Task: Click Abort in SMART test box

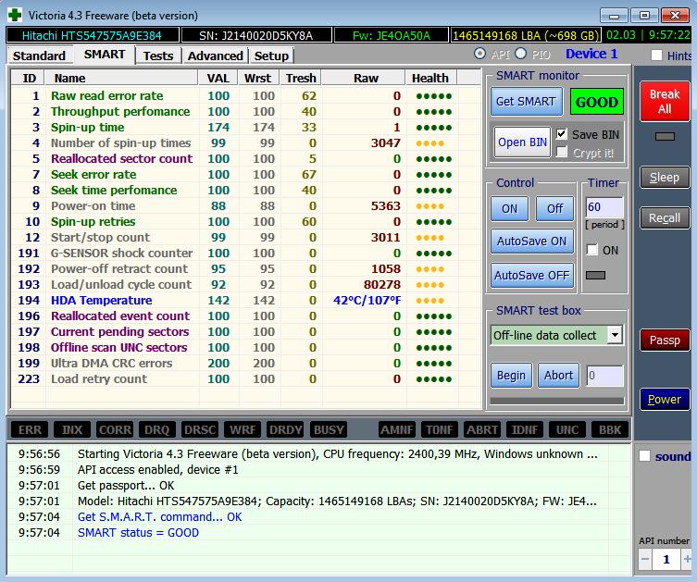Action: tap(558, 376)
